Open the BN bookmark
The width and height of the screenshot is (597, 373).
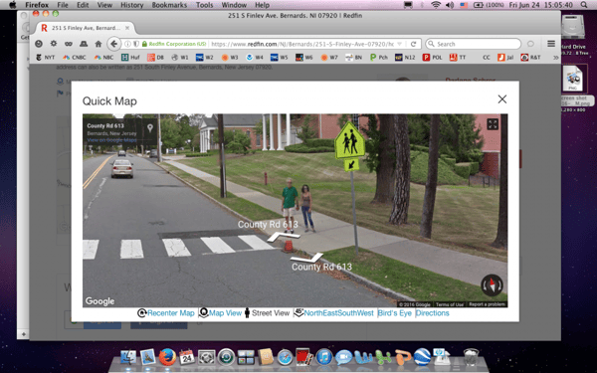click(x=353, y=58)
